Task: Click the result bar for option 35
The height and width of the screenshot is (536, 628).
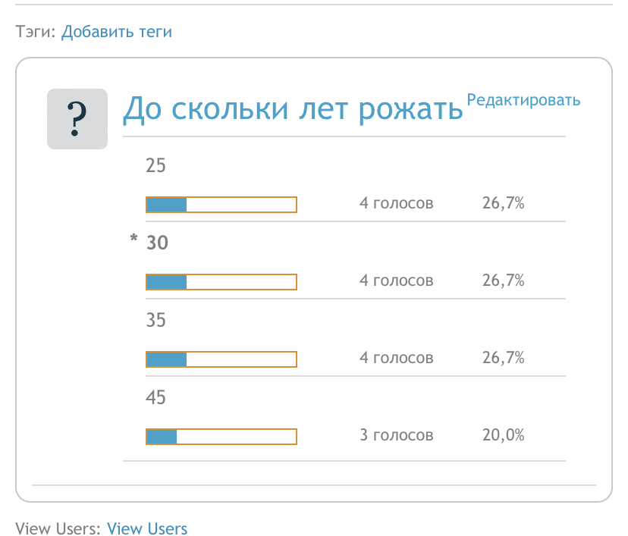Action: coord(221,359)
